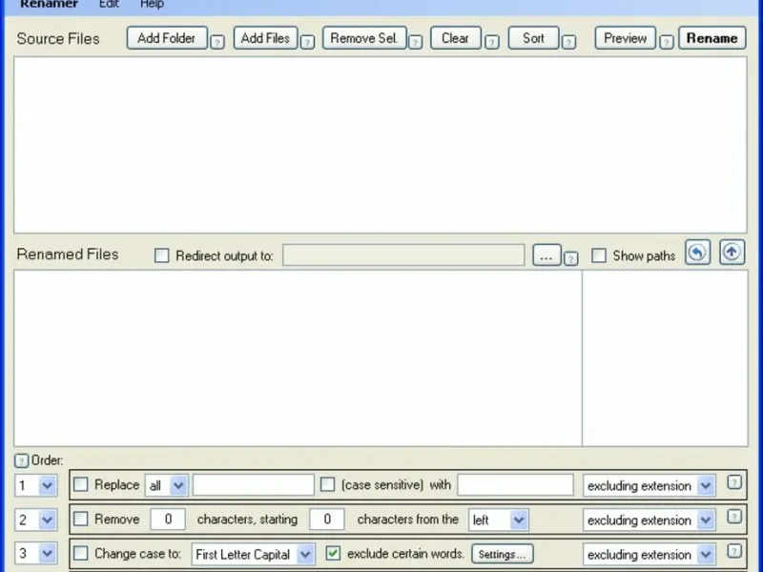
Task: Open the Edit menu
Action: coord(109,5)
